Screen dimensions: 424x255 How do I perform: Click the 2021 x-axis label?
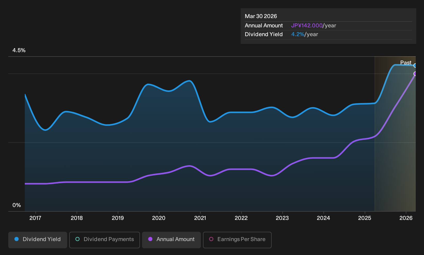click(x=200, y=218)
